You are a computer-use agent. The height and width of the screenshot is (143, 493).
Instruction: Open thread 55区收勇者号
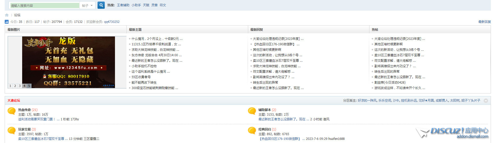tap(141, 77)
